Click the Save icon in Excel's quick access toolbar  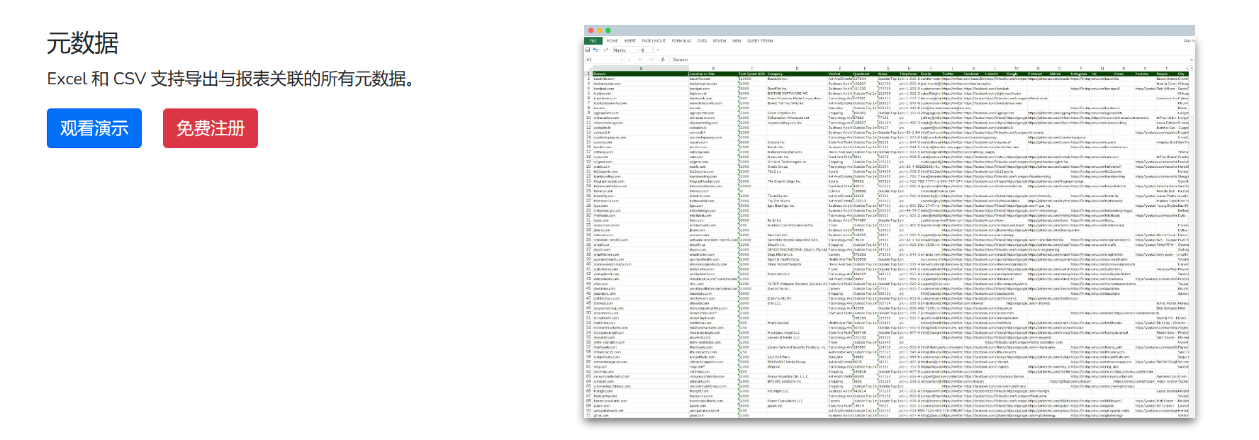[588, 50]
